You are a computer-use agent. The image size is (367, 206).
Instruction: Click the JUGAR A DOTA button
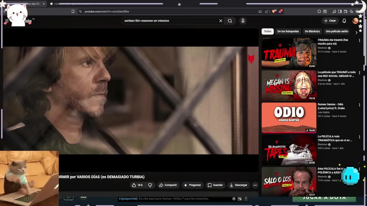[324, 198]
